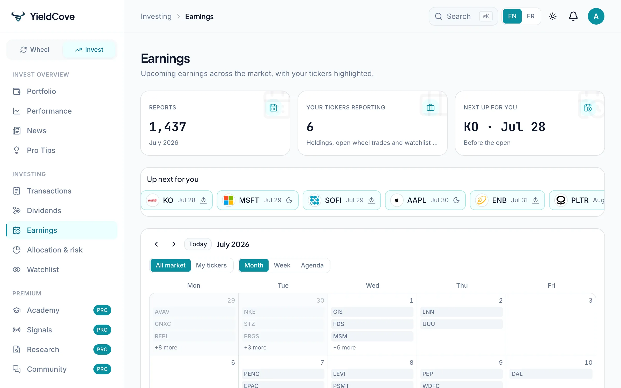
Task: Click the Apple logo on AAPL chip
Action: tap(397, 200)
